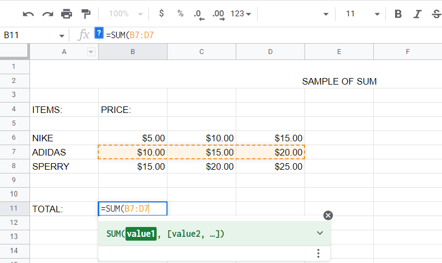Click the B11 name box field
Image resolution: width=442 pixels, height=263 pixels.
click(x=33, y=35)
